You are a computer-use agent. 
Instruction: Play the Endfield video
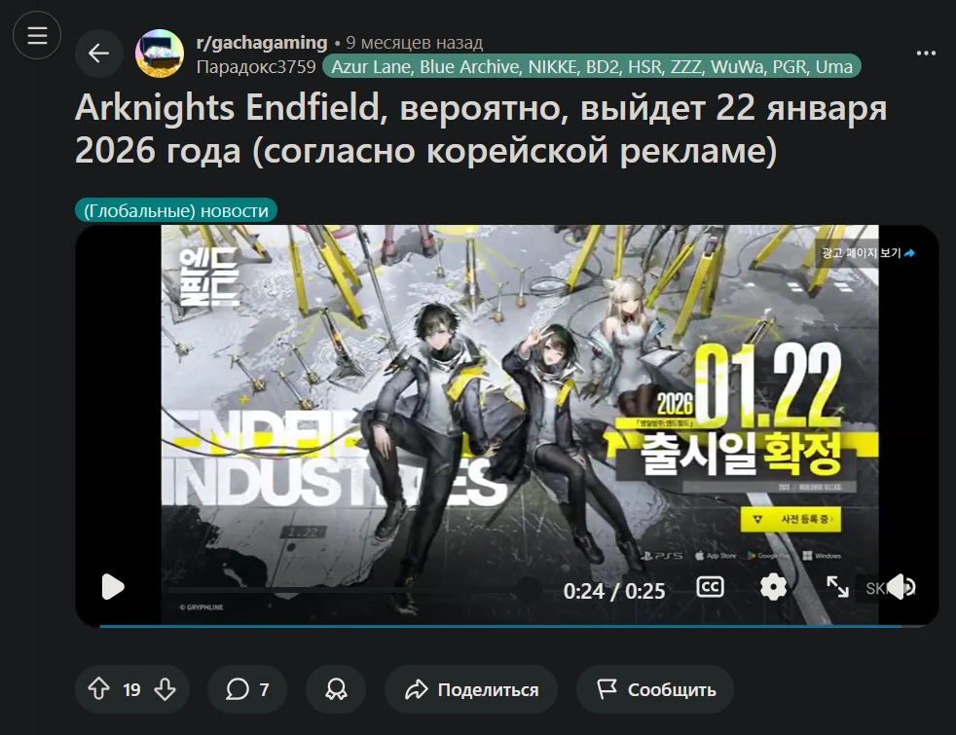coord(113,587)
